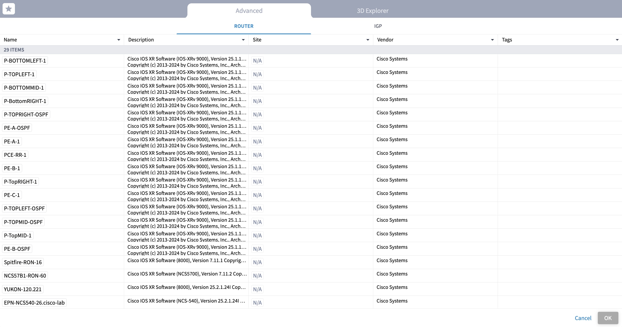Open the Tags column dropdown arrow

click(x=617, y=40)
